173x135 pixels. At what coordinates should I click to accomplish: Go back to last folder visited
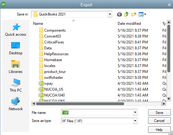coord(119,14)
